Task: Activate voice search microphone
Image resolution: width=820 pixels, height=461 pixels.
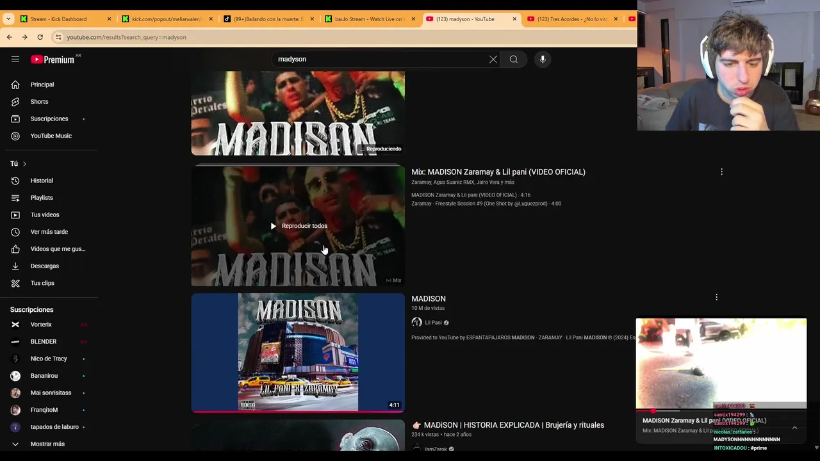Action: 543,59
